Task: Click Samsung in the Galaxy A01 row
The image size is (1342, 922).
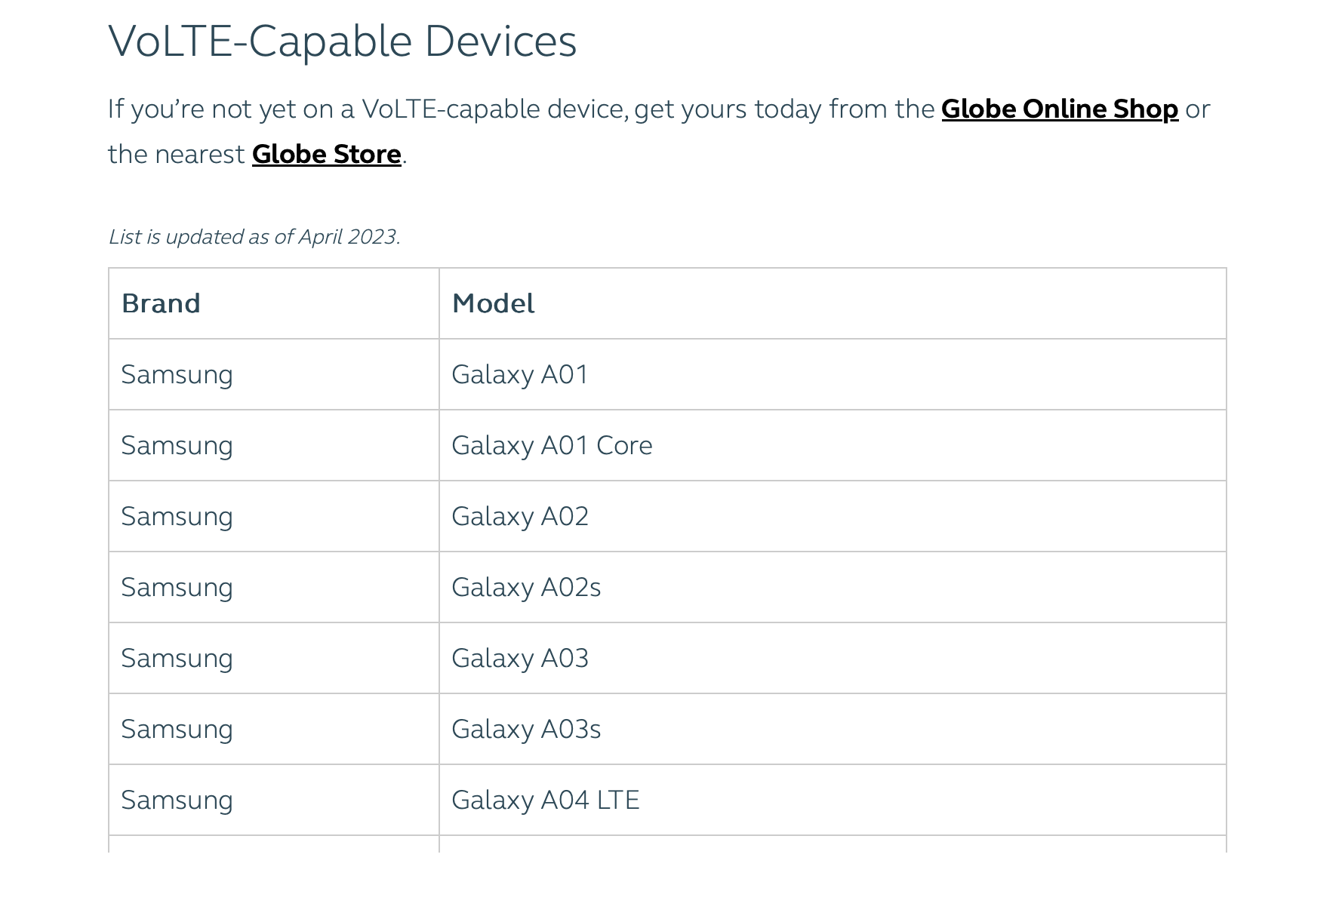Action: (177, 375)
